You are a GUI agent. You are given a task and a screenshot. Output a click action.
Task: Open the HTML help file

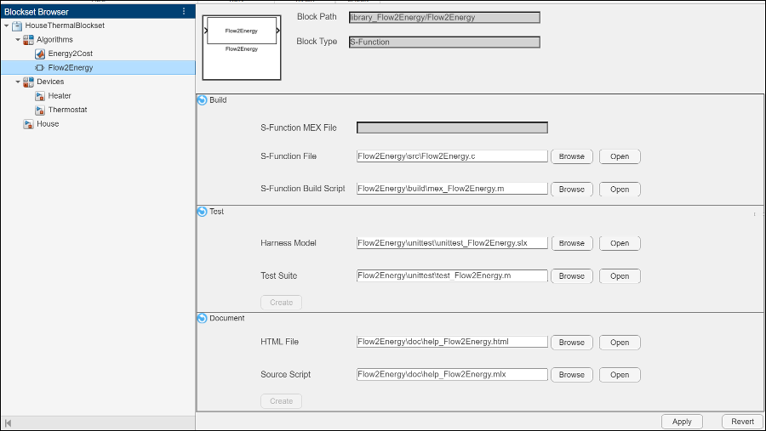[x=620, y=342]
